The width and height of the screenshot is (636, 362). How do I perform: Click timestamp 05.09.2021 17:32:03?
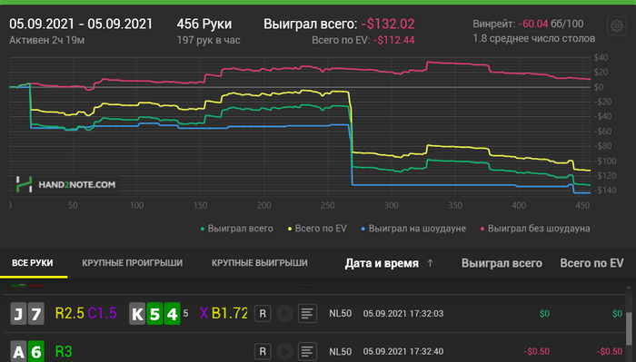coord(402,313)
